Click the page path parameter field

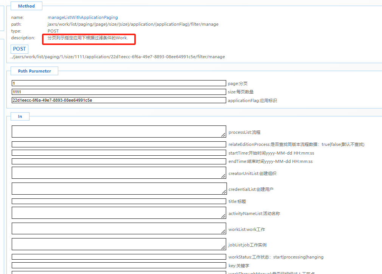[x=119, y=83]
